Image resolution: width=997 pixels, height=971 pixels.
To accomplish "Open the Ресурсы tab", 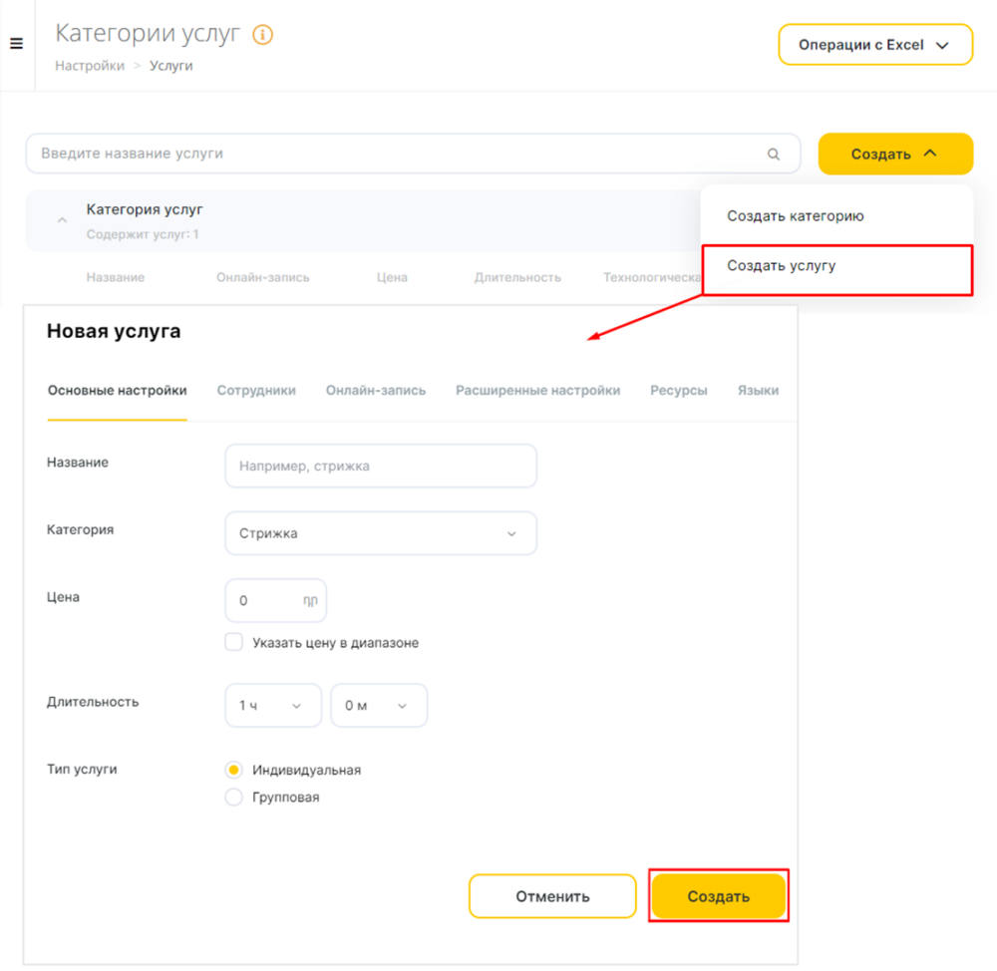I will tap(678, 391).
